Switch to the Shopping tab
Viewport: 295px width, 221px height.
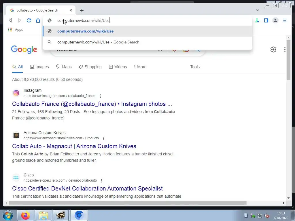(x=90, y=67)
